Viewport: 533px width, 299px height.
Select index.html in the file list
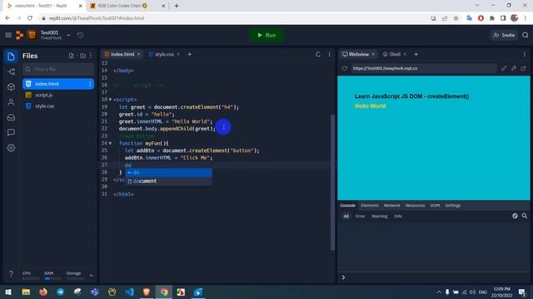click(58, 84)
